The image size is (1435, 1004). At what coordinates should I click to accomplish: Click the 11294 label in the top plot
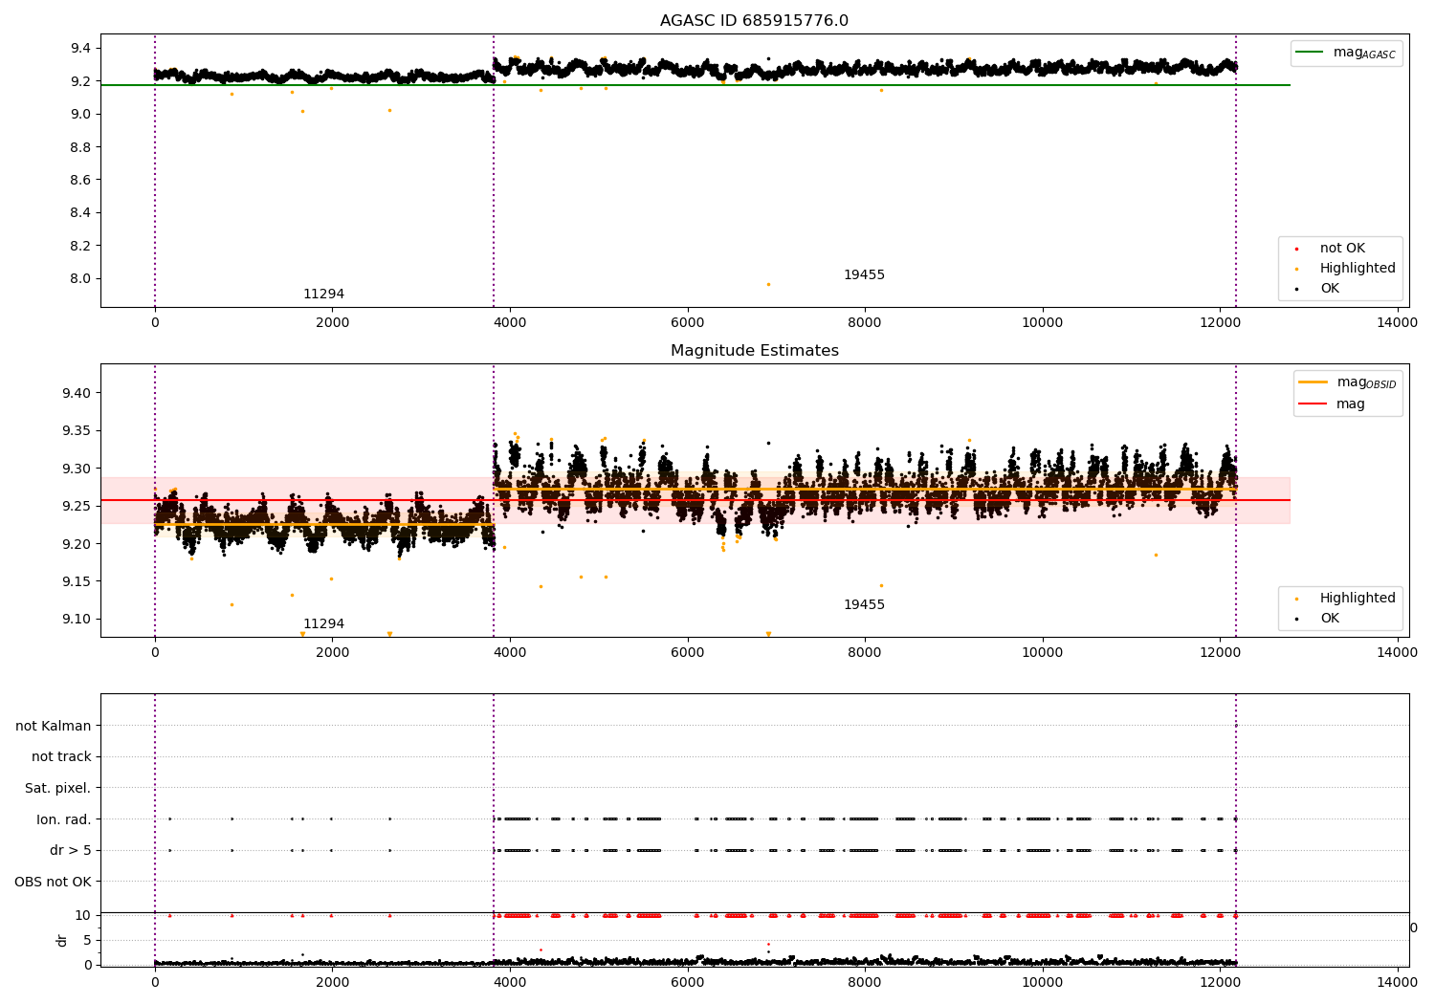323,295
